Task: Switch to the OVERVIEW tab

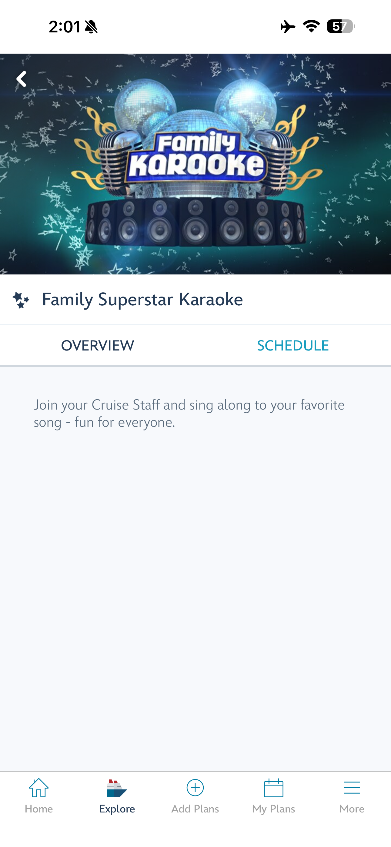Action: [97, 346]
